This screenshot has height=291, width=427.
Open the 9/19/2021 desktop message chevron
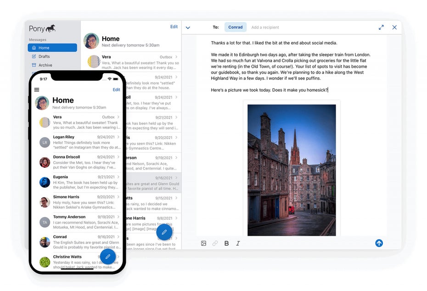176,157
